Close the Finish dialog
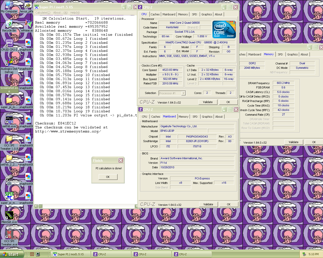Screen dimensions: 323x258 point(121,160)
